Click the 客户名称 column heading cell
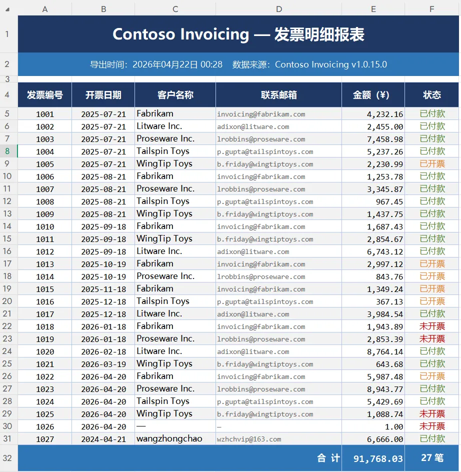 (175, 95)
